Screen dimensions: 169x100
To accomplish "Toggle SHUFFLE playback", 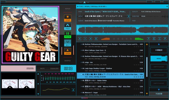I will click(67, 61).
